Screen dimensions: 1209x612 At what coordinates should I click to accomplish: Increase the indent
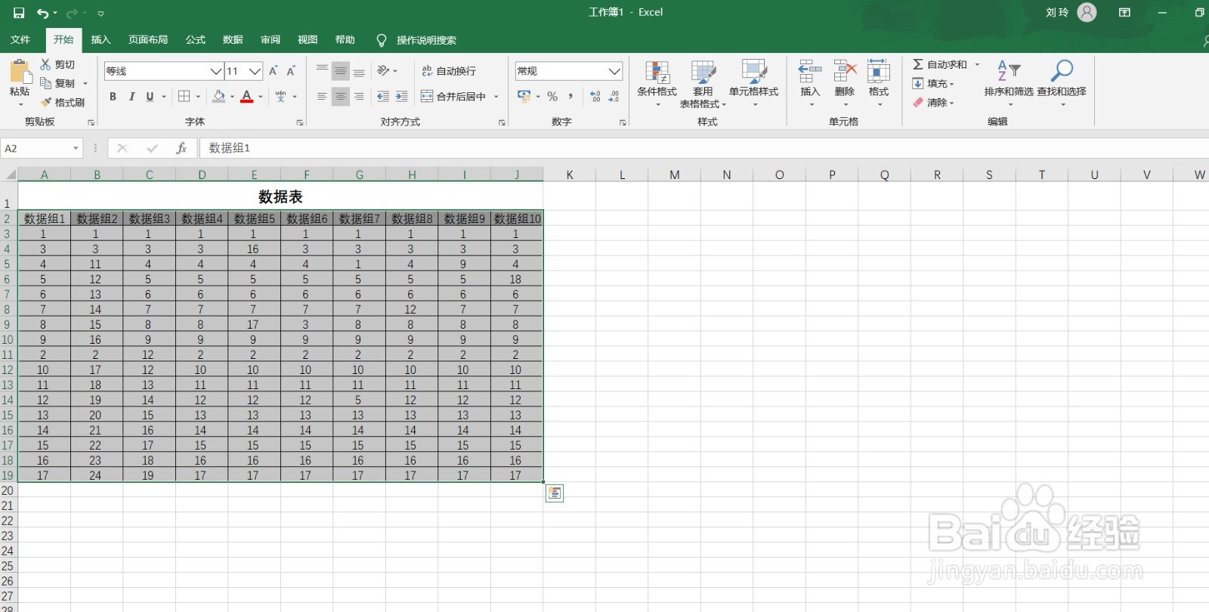click(x=402, y=97)
